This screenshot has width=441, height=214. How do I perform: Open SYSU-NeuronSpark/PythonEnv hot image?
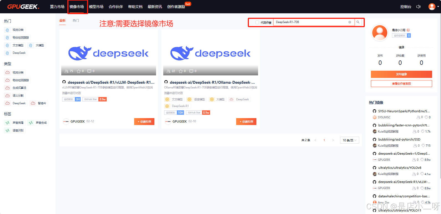point(404,111)
